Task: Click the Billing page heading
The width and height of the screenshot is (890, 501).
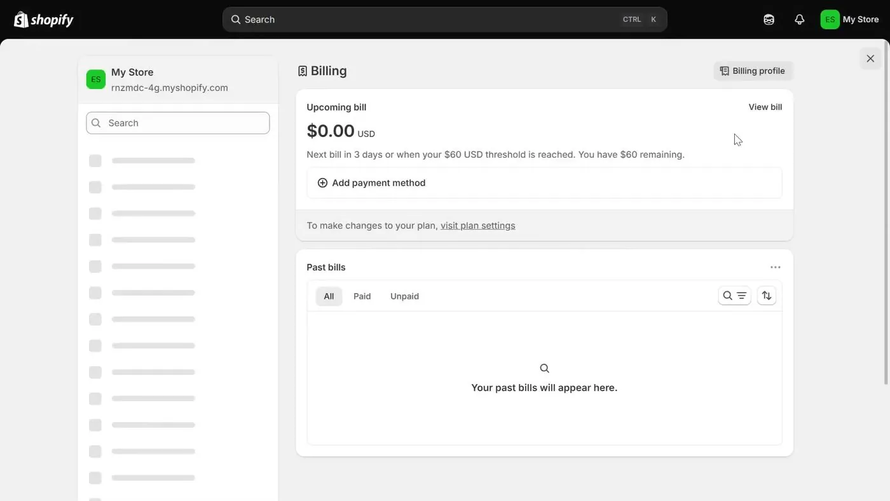Action: click(x=329, y=71)
